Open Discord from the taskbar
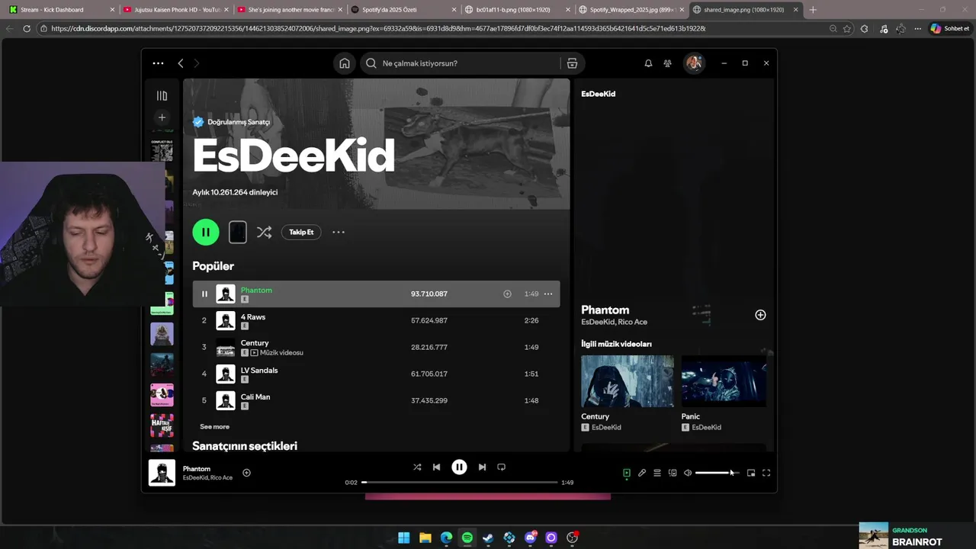The image size is (976, 549). [x=531, y=538]
